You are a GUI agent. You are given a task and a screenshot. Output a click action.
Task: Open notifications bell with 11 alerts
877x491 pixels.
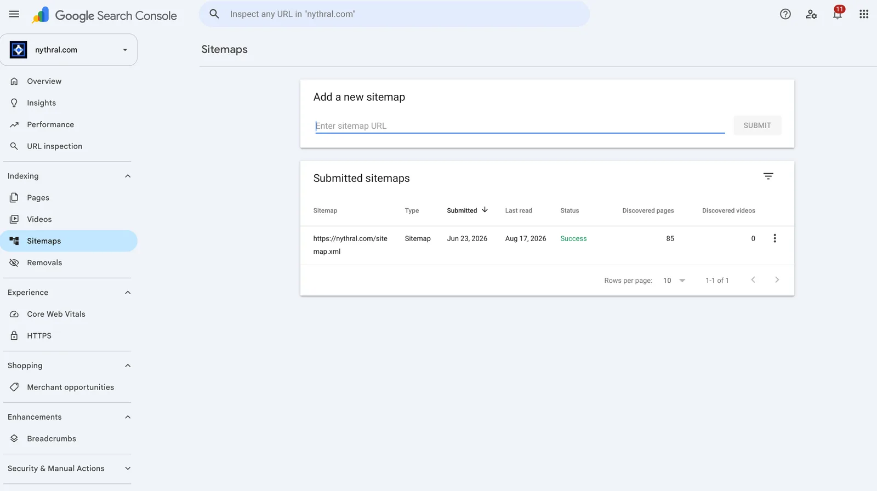coord(838,13)
